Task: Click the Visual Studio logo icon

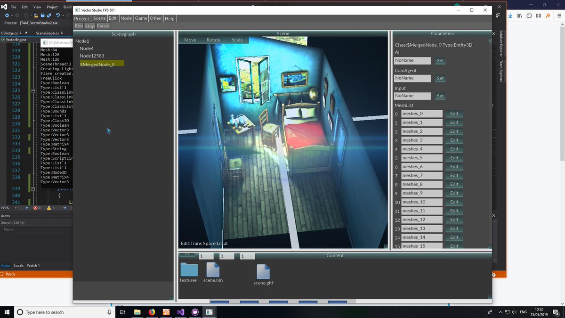Action: tap(4, 7)
